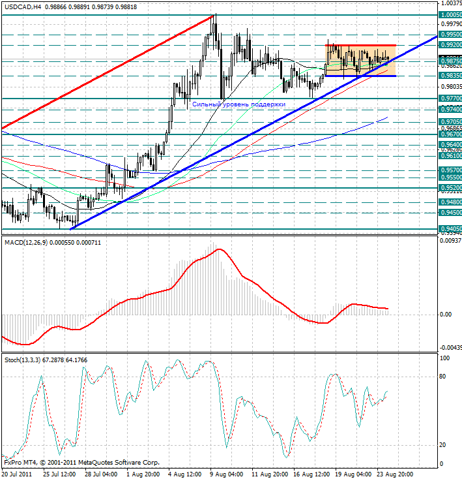The width and height of the screenshot is (462, 479).
Task: Select the 0.94800 price level label
Action: coord(450,202)
